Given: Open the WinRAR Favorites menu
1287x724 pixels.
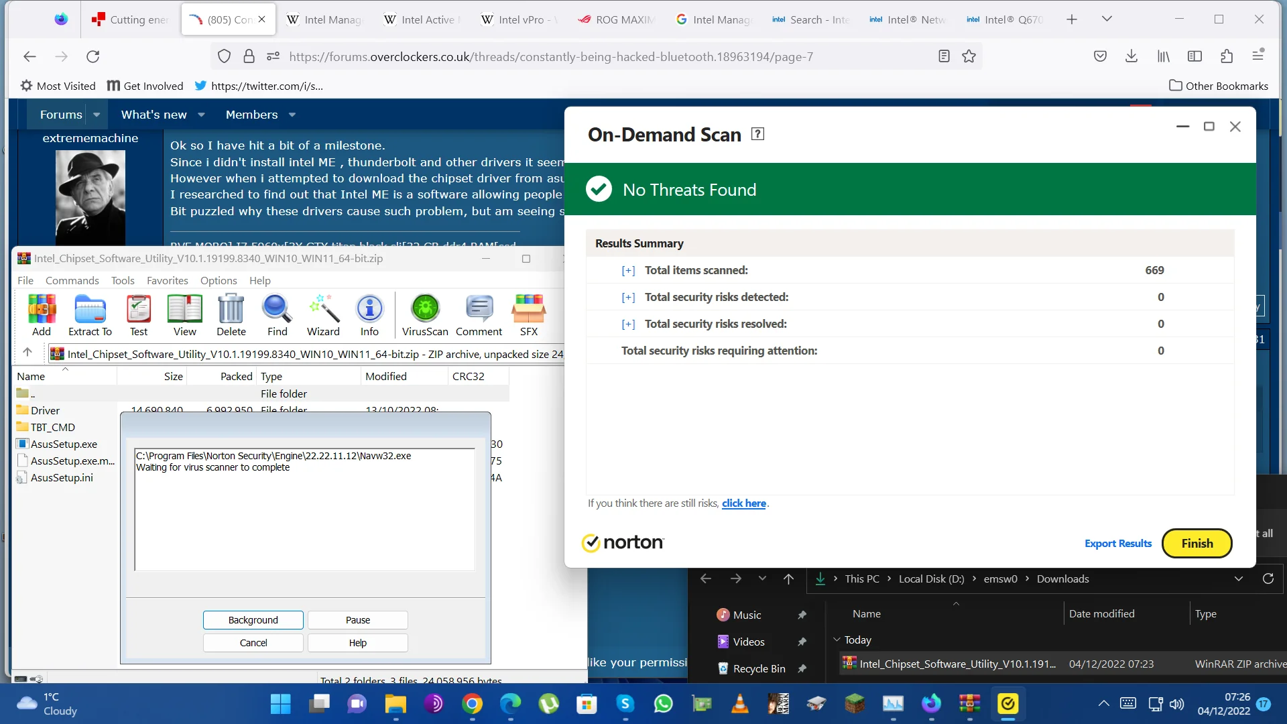Looking at the screenshot, I should 168,281.
